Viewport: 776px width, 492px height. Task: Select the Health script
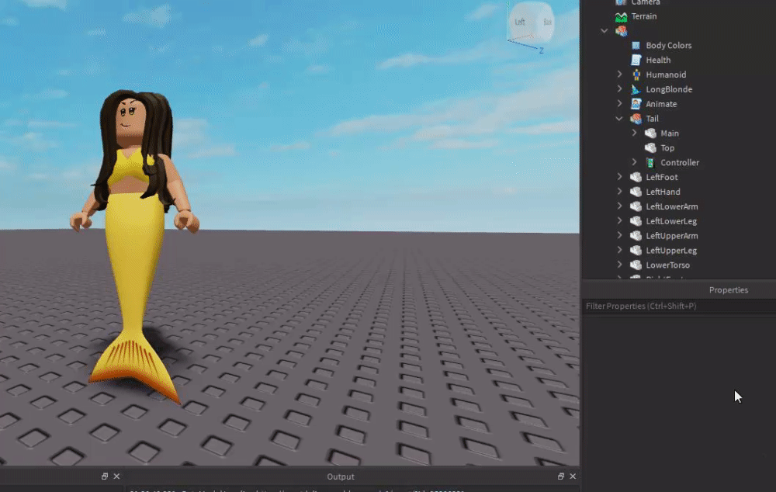coord(658,60)
